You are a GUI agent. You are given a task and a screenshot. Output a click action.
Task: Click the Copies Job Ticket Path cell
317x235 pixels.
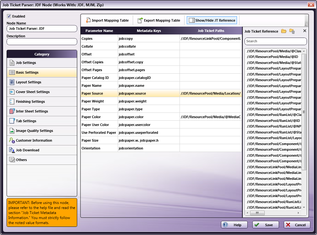pyautogui.click(x=211, y=39)
